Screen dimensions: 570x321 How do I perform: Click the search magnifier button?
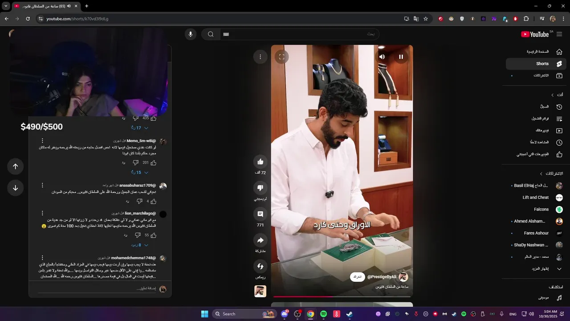[x=211, y=34]
